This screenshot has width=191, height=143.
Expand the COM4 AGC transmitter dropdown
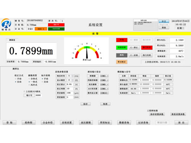click(x=104, y=89)
